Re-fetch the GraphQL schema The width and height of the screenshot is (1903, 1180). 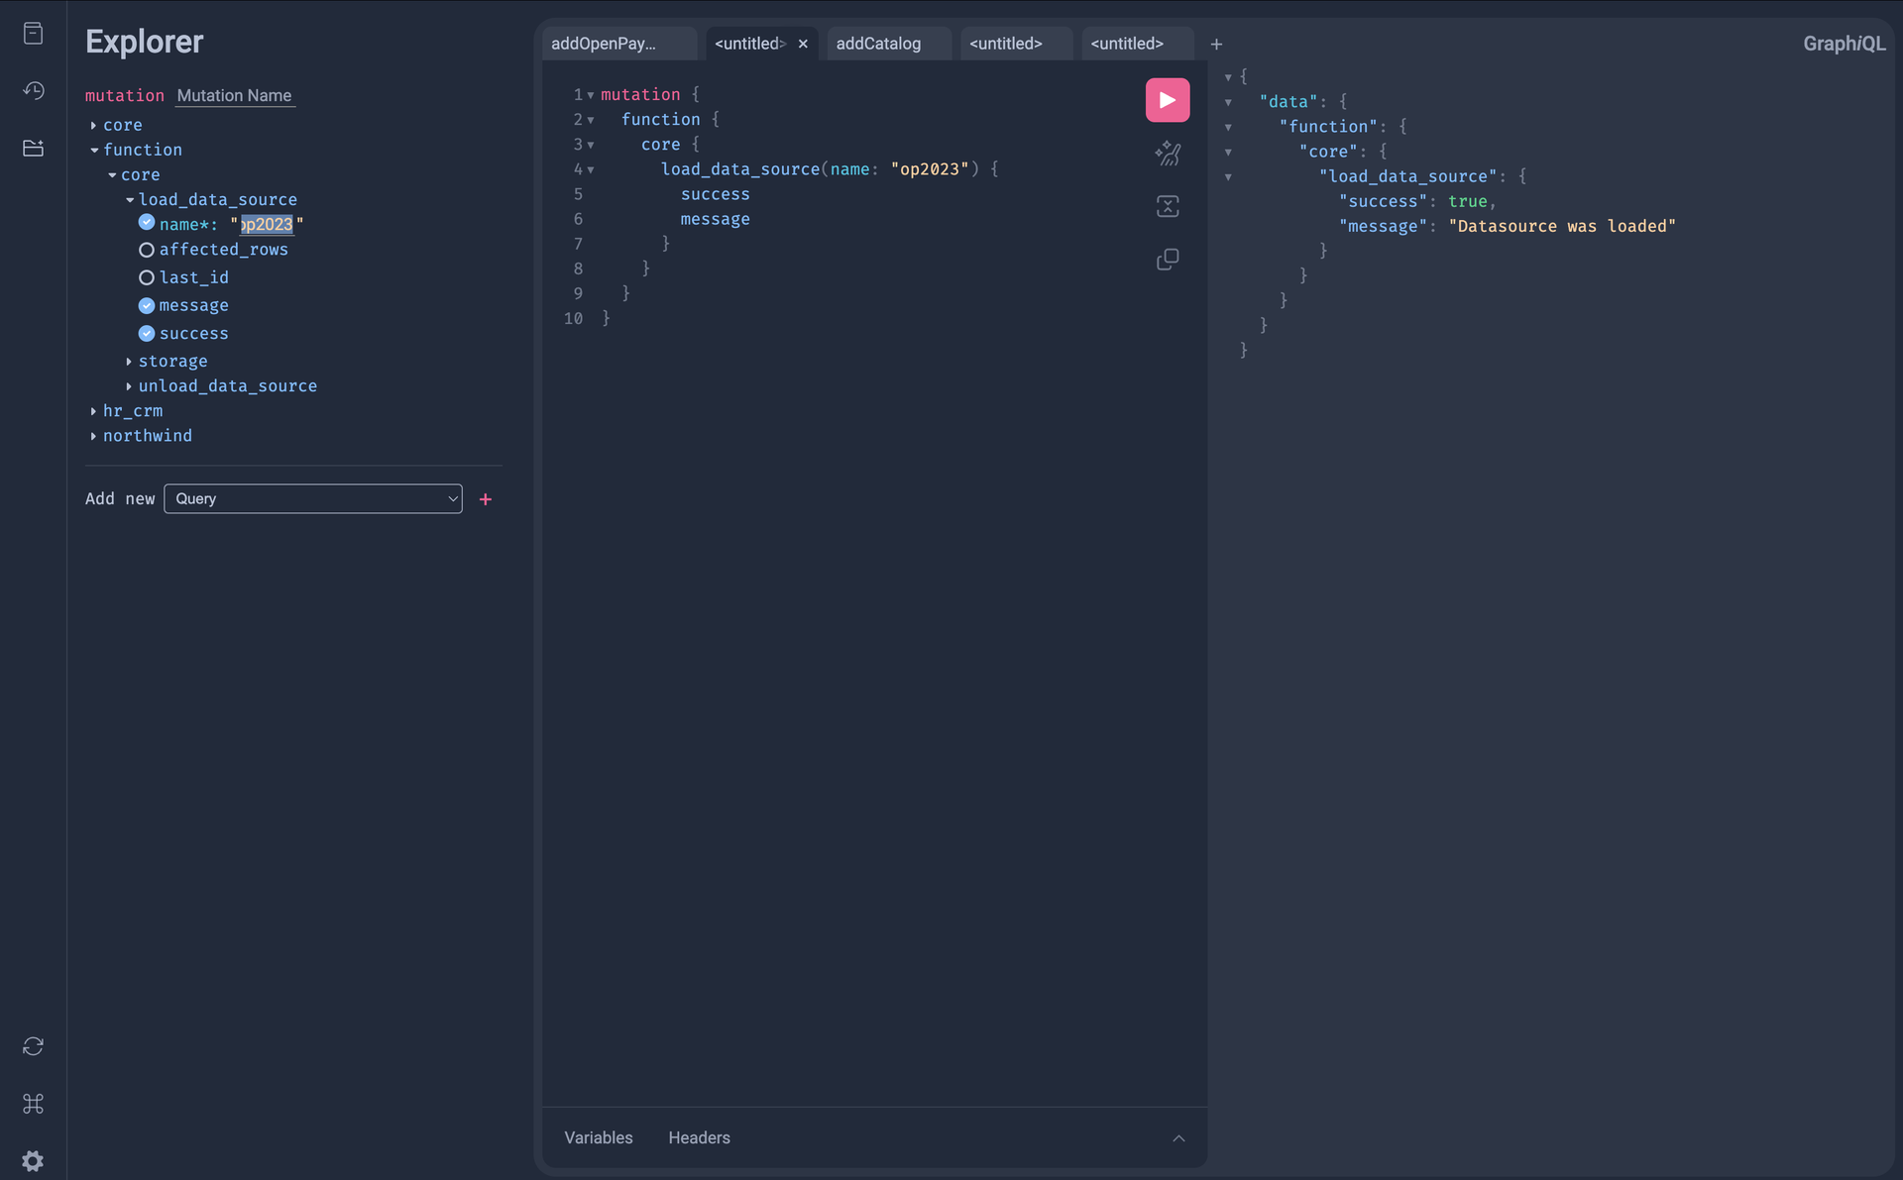pos(33,1046)
